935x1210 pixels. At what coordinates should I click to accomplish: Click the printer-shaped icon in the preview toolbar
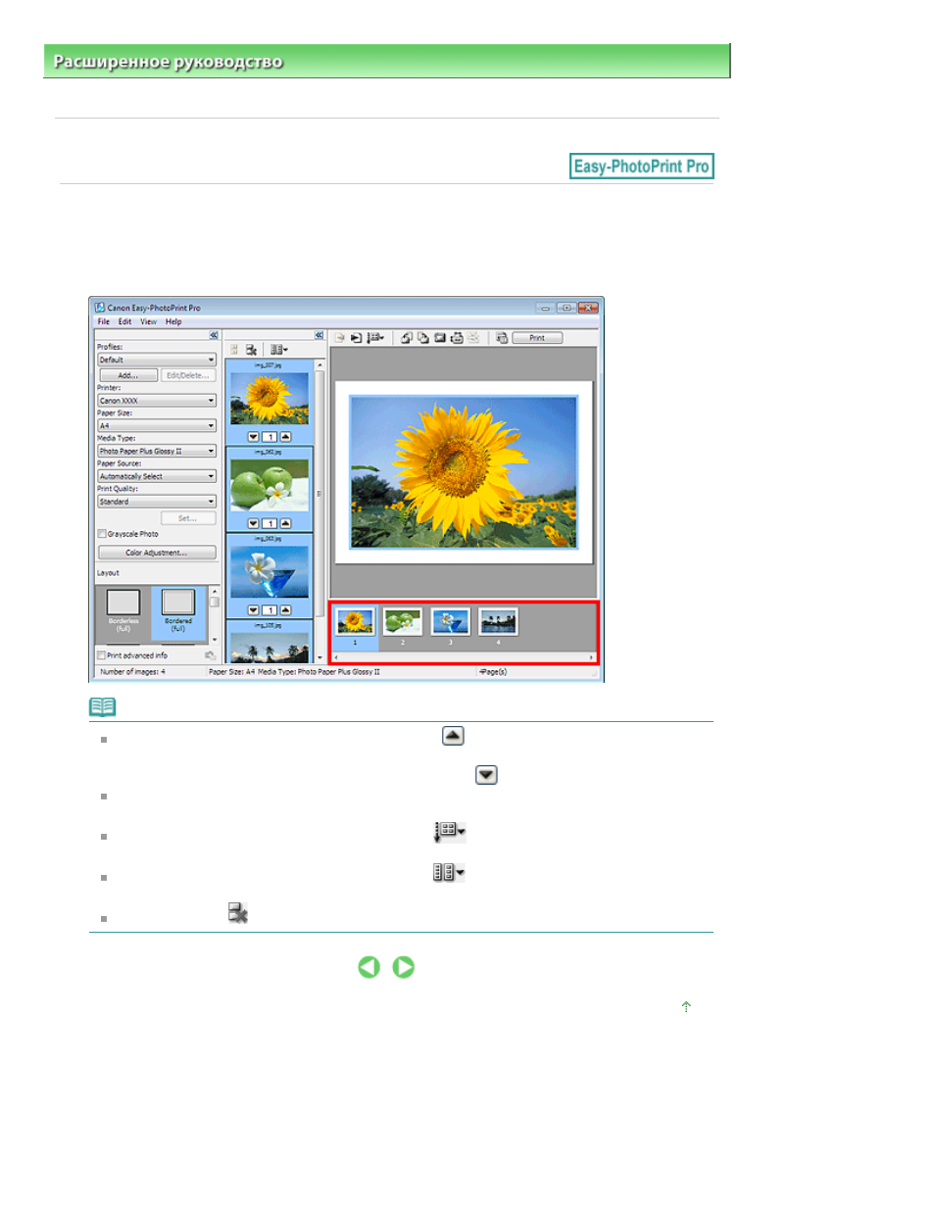pos(457,338)
